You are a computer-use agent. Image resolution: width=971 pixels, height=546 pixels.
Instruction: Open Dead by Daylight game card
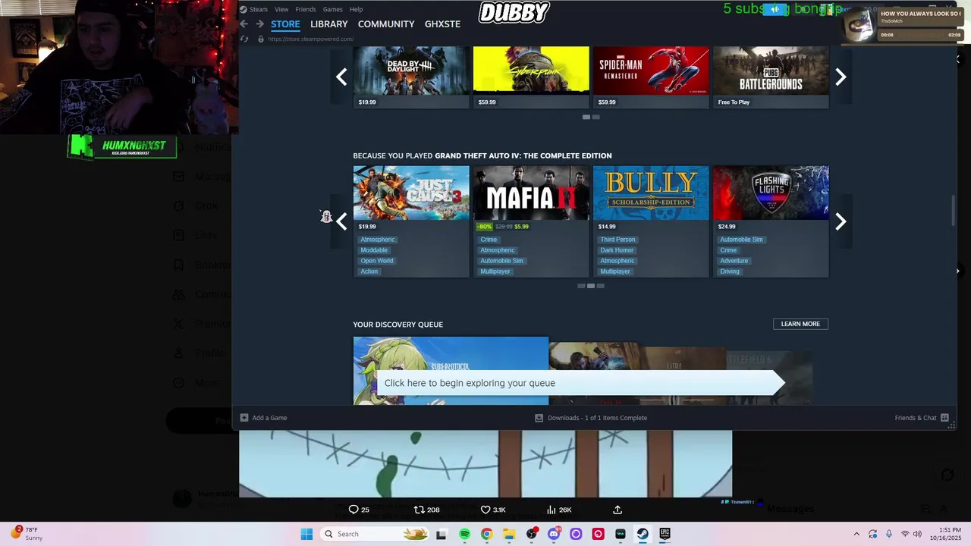[411, 77]
